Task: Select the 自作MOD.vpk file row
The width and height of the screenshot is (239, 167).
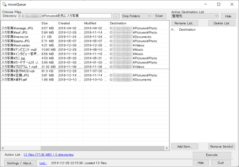Action: point(85,71)
